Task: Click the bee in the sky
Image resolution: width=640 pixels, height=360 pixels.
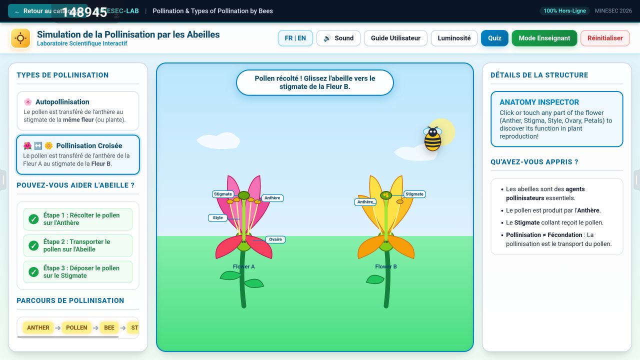Action: (x=432, y=139)
